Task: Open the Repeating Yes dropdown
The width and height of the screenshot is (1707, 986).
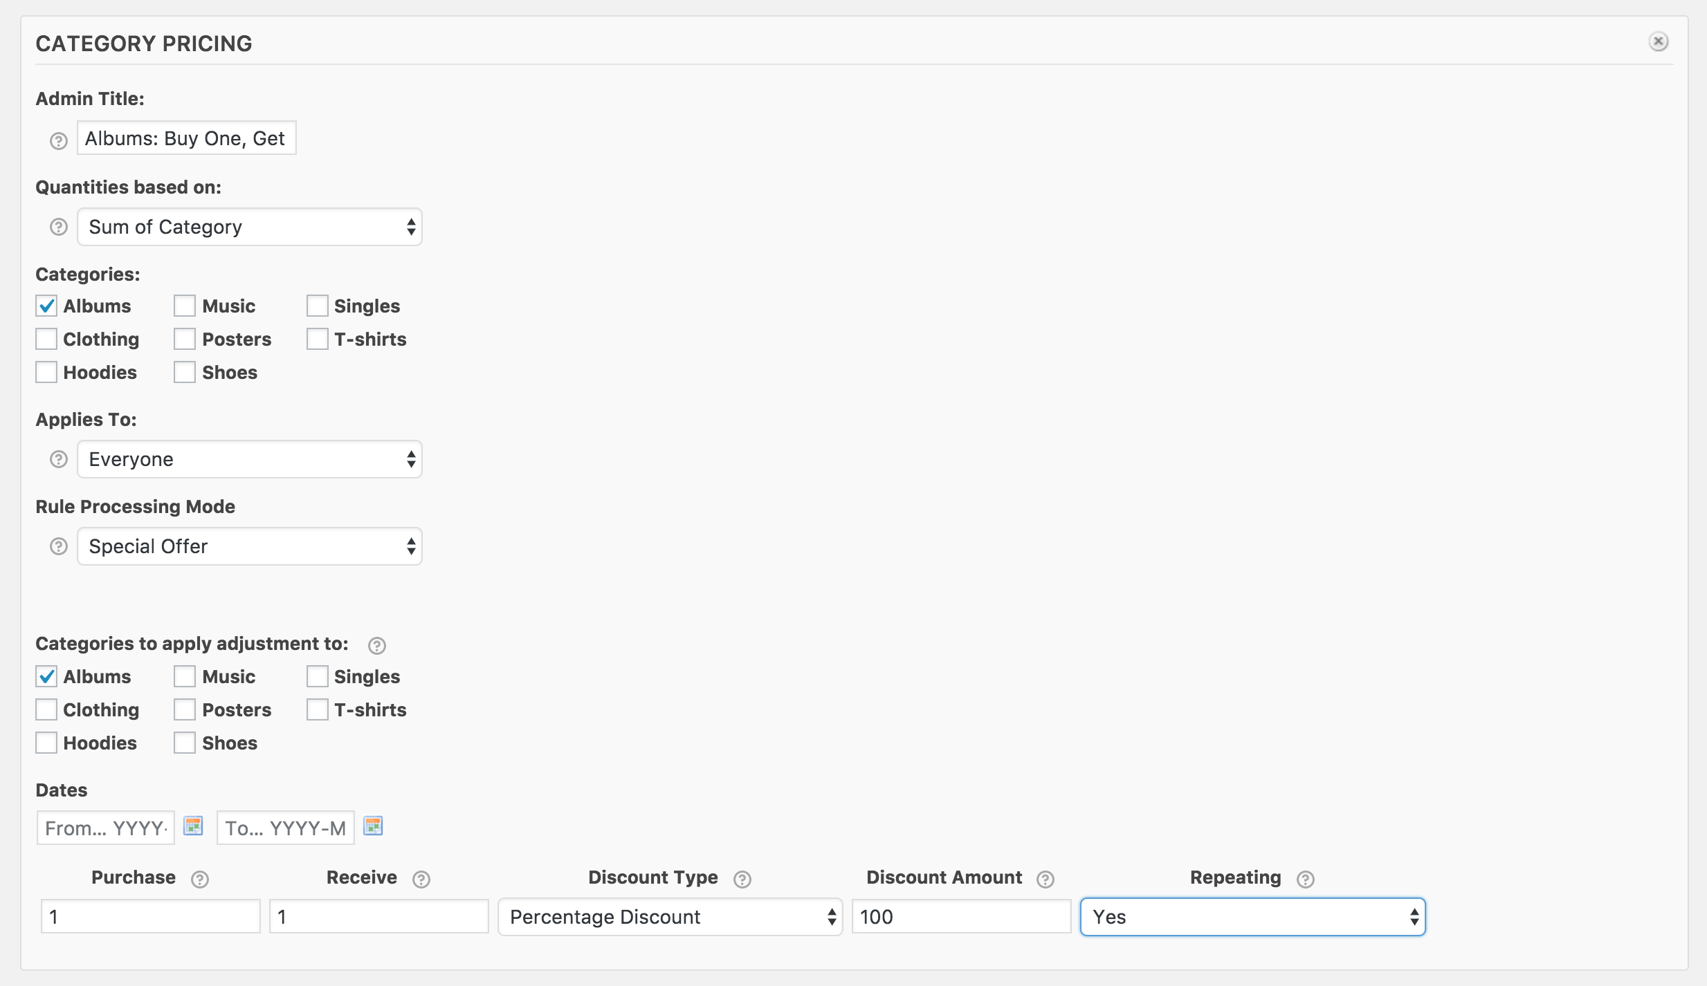Action: (x=1253, y=917)
